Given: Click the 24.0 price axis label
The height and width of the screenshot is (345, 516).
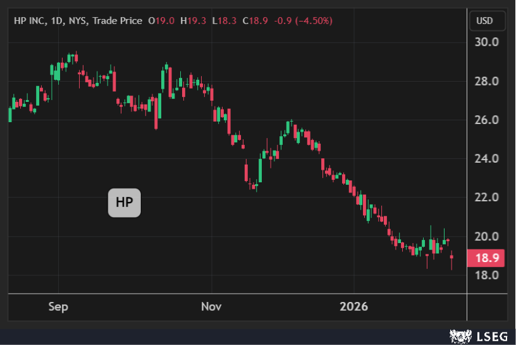Looking at the screenshot, I should tap(486, 159).
